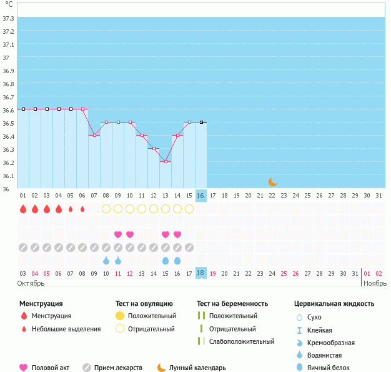Click the 'Слабоположительный' pregnancy test legend entry
391x372 pixels.
(x=242, y=341)
